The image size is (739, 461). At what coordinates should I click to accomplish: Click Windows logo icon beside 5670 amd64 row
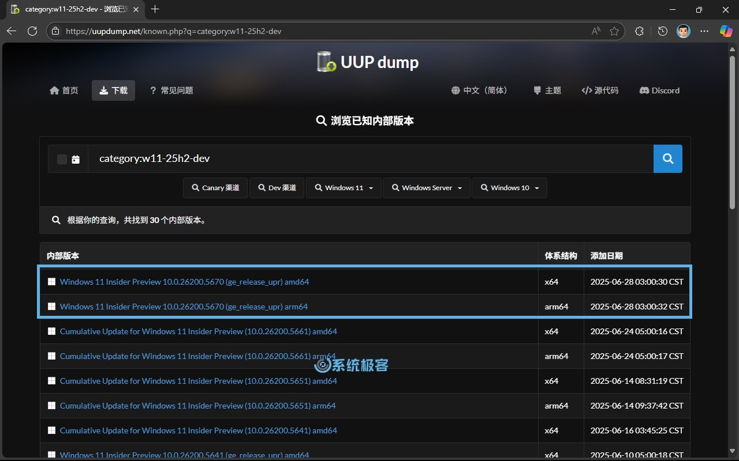[x=51, y=282]
